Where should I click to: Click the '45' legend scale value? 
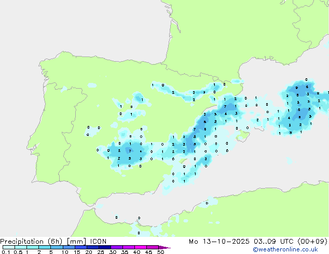tap(148, 252)
